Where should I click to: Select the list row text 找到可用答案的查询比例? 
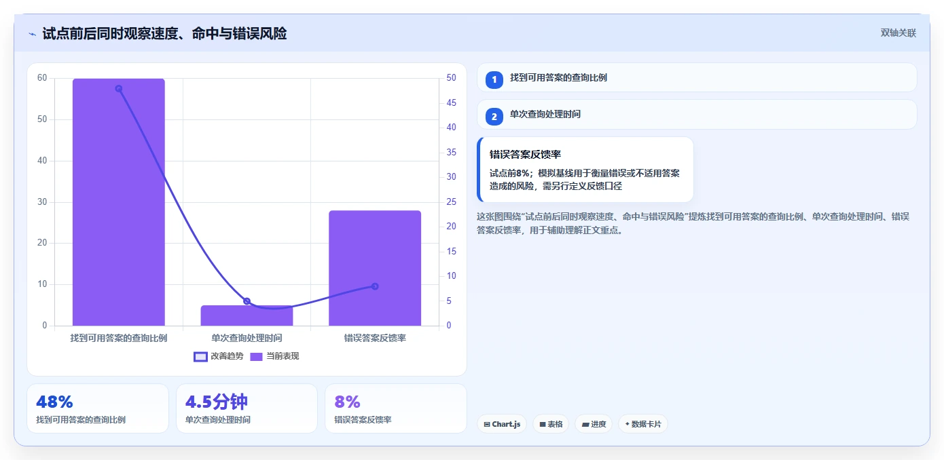tap(559, 77)
